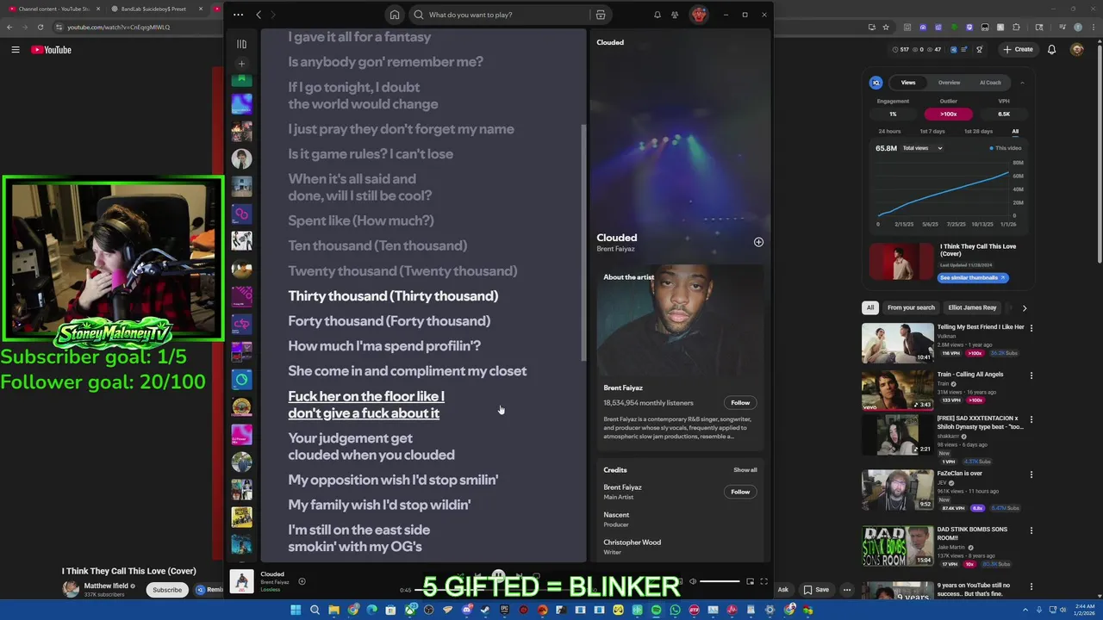Screen dimensions: 1103x620
Task: Open options for 'Train - Calling All Angels'
Action: (1031, 375)
